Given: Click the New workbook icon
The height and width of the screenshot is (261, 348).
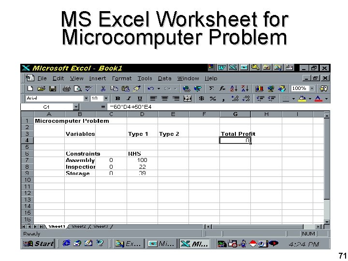Looking at the screenshot, I should tap(30, 88).
